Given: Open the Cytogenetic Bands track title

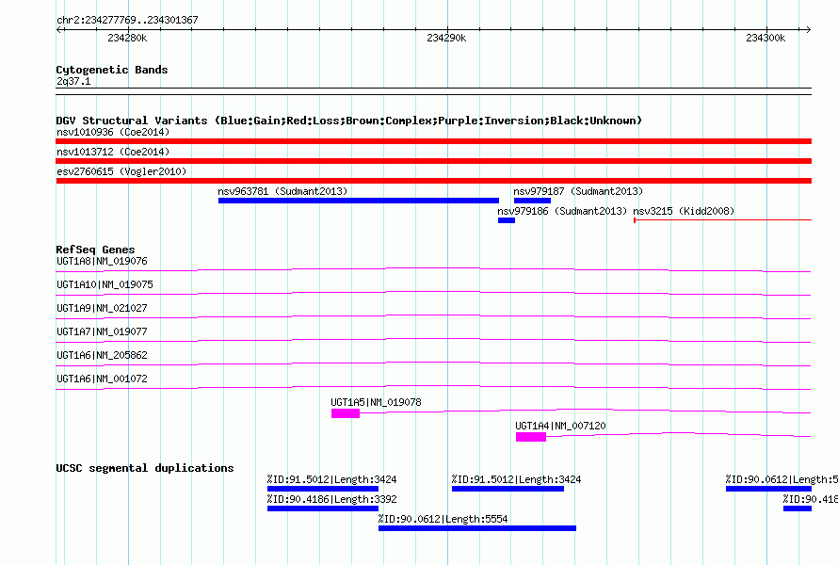Looking at the screenshot, I should click(112, 70).
